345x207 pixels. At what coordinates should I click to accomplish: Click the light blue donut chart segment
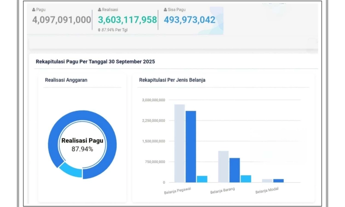pyautogui.click(x=71, y=171)
